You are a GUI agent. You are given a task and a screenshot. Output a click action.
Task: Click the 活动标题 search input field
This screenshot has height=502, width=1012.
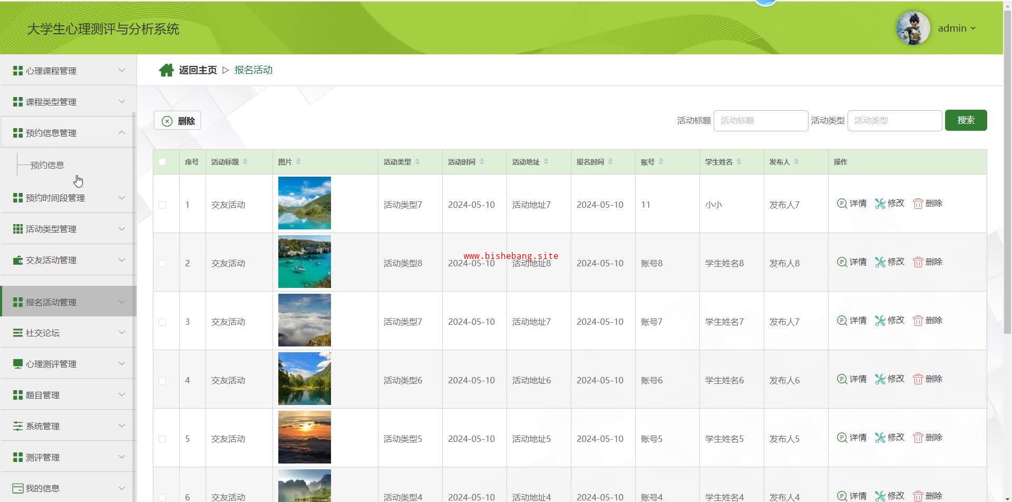pyautogui.click(x=760, y=121)
